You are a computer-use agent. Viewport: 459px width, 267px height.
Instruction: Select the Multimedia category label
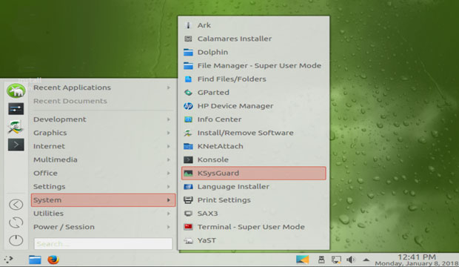coord(56,160)
